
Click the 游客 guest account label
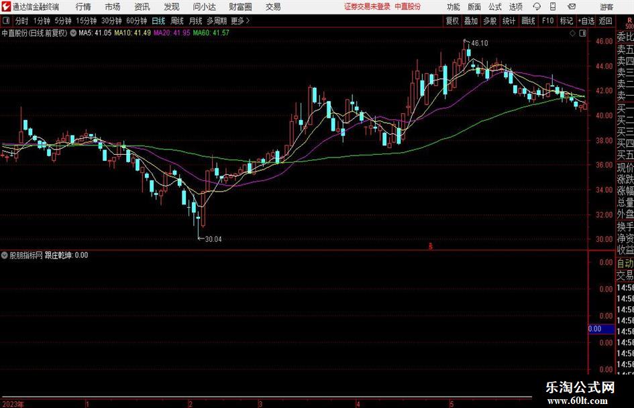coord(606,7)
